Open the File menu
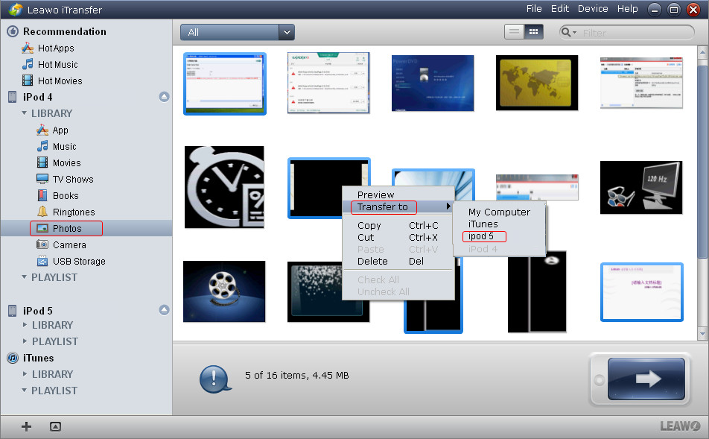The width and height of the screenshot is (709, 439). (534, 9)
